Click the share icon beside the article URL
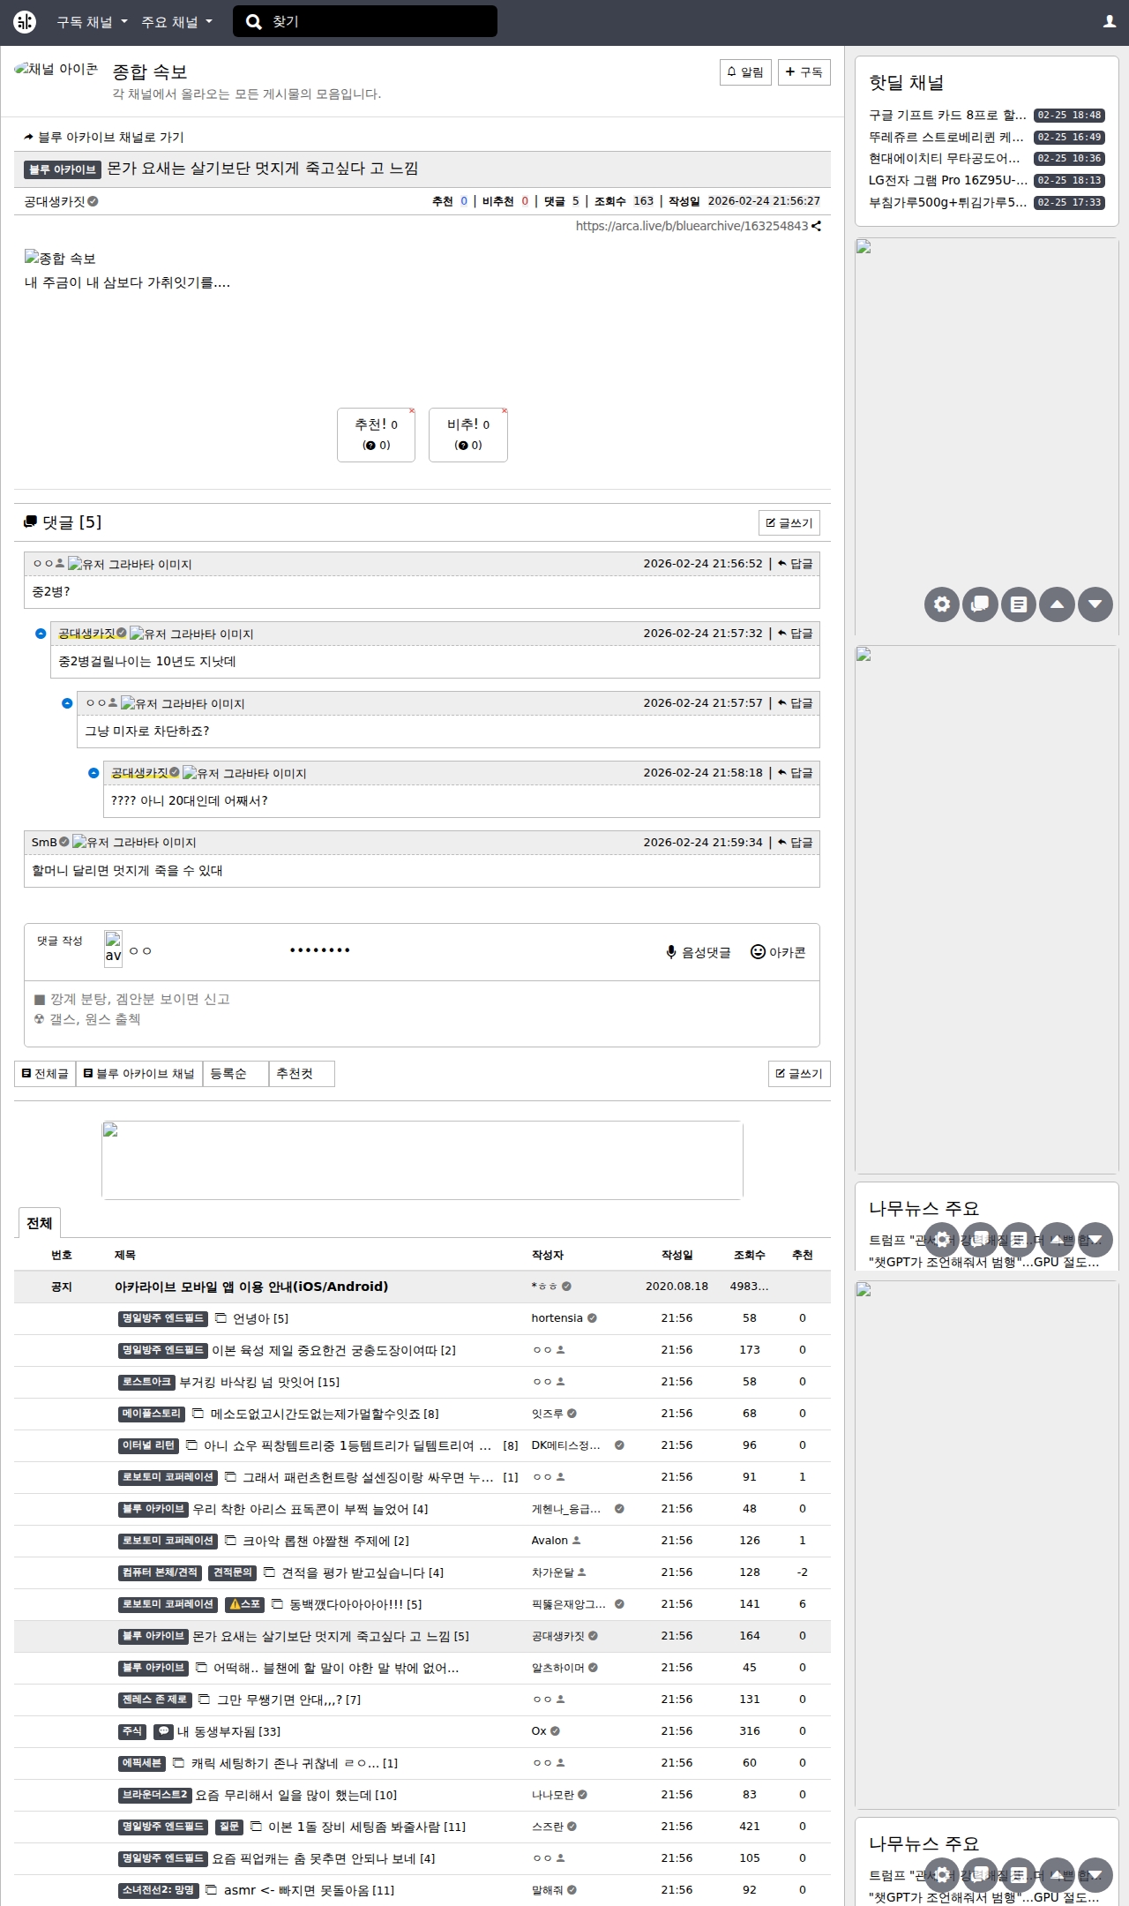The width and height of the screenshot is (1129, 1906). tap(817, 227)
